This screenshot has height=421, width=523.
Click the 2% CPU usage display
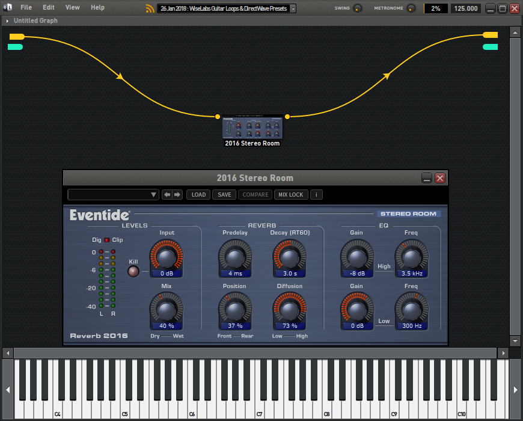436,8
